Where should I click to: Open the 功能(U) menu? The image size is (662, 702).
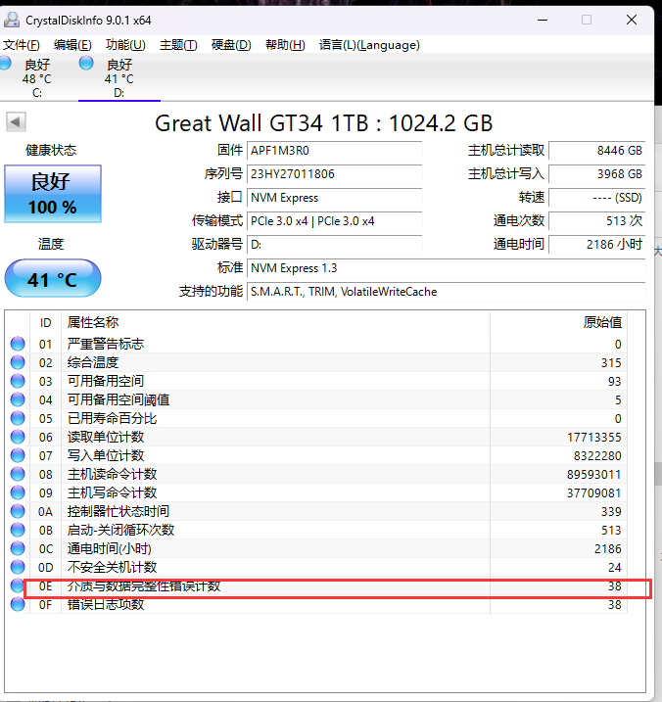click(125, 45)
